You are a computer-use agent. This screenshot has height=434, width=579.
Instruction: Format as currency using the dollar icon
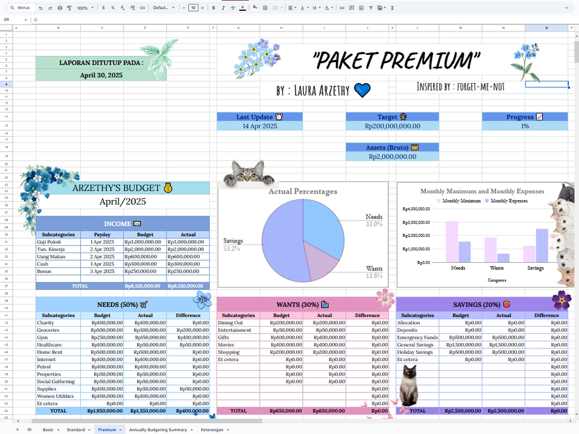103,7
